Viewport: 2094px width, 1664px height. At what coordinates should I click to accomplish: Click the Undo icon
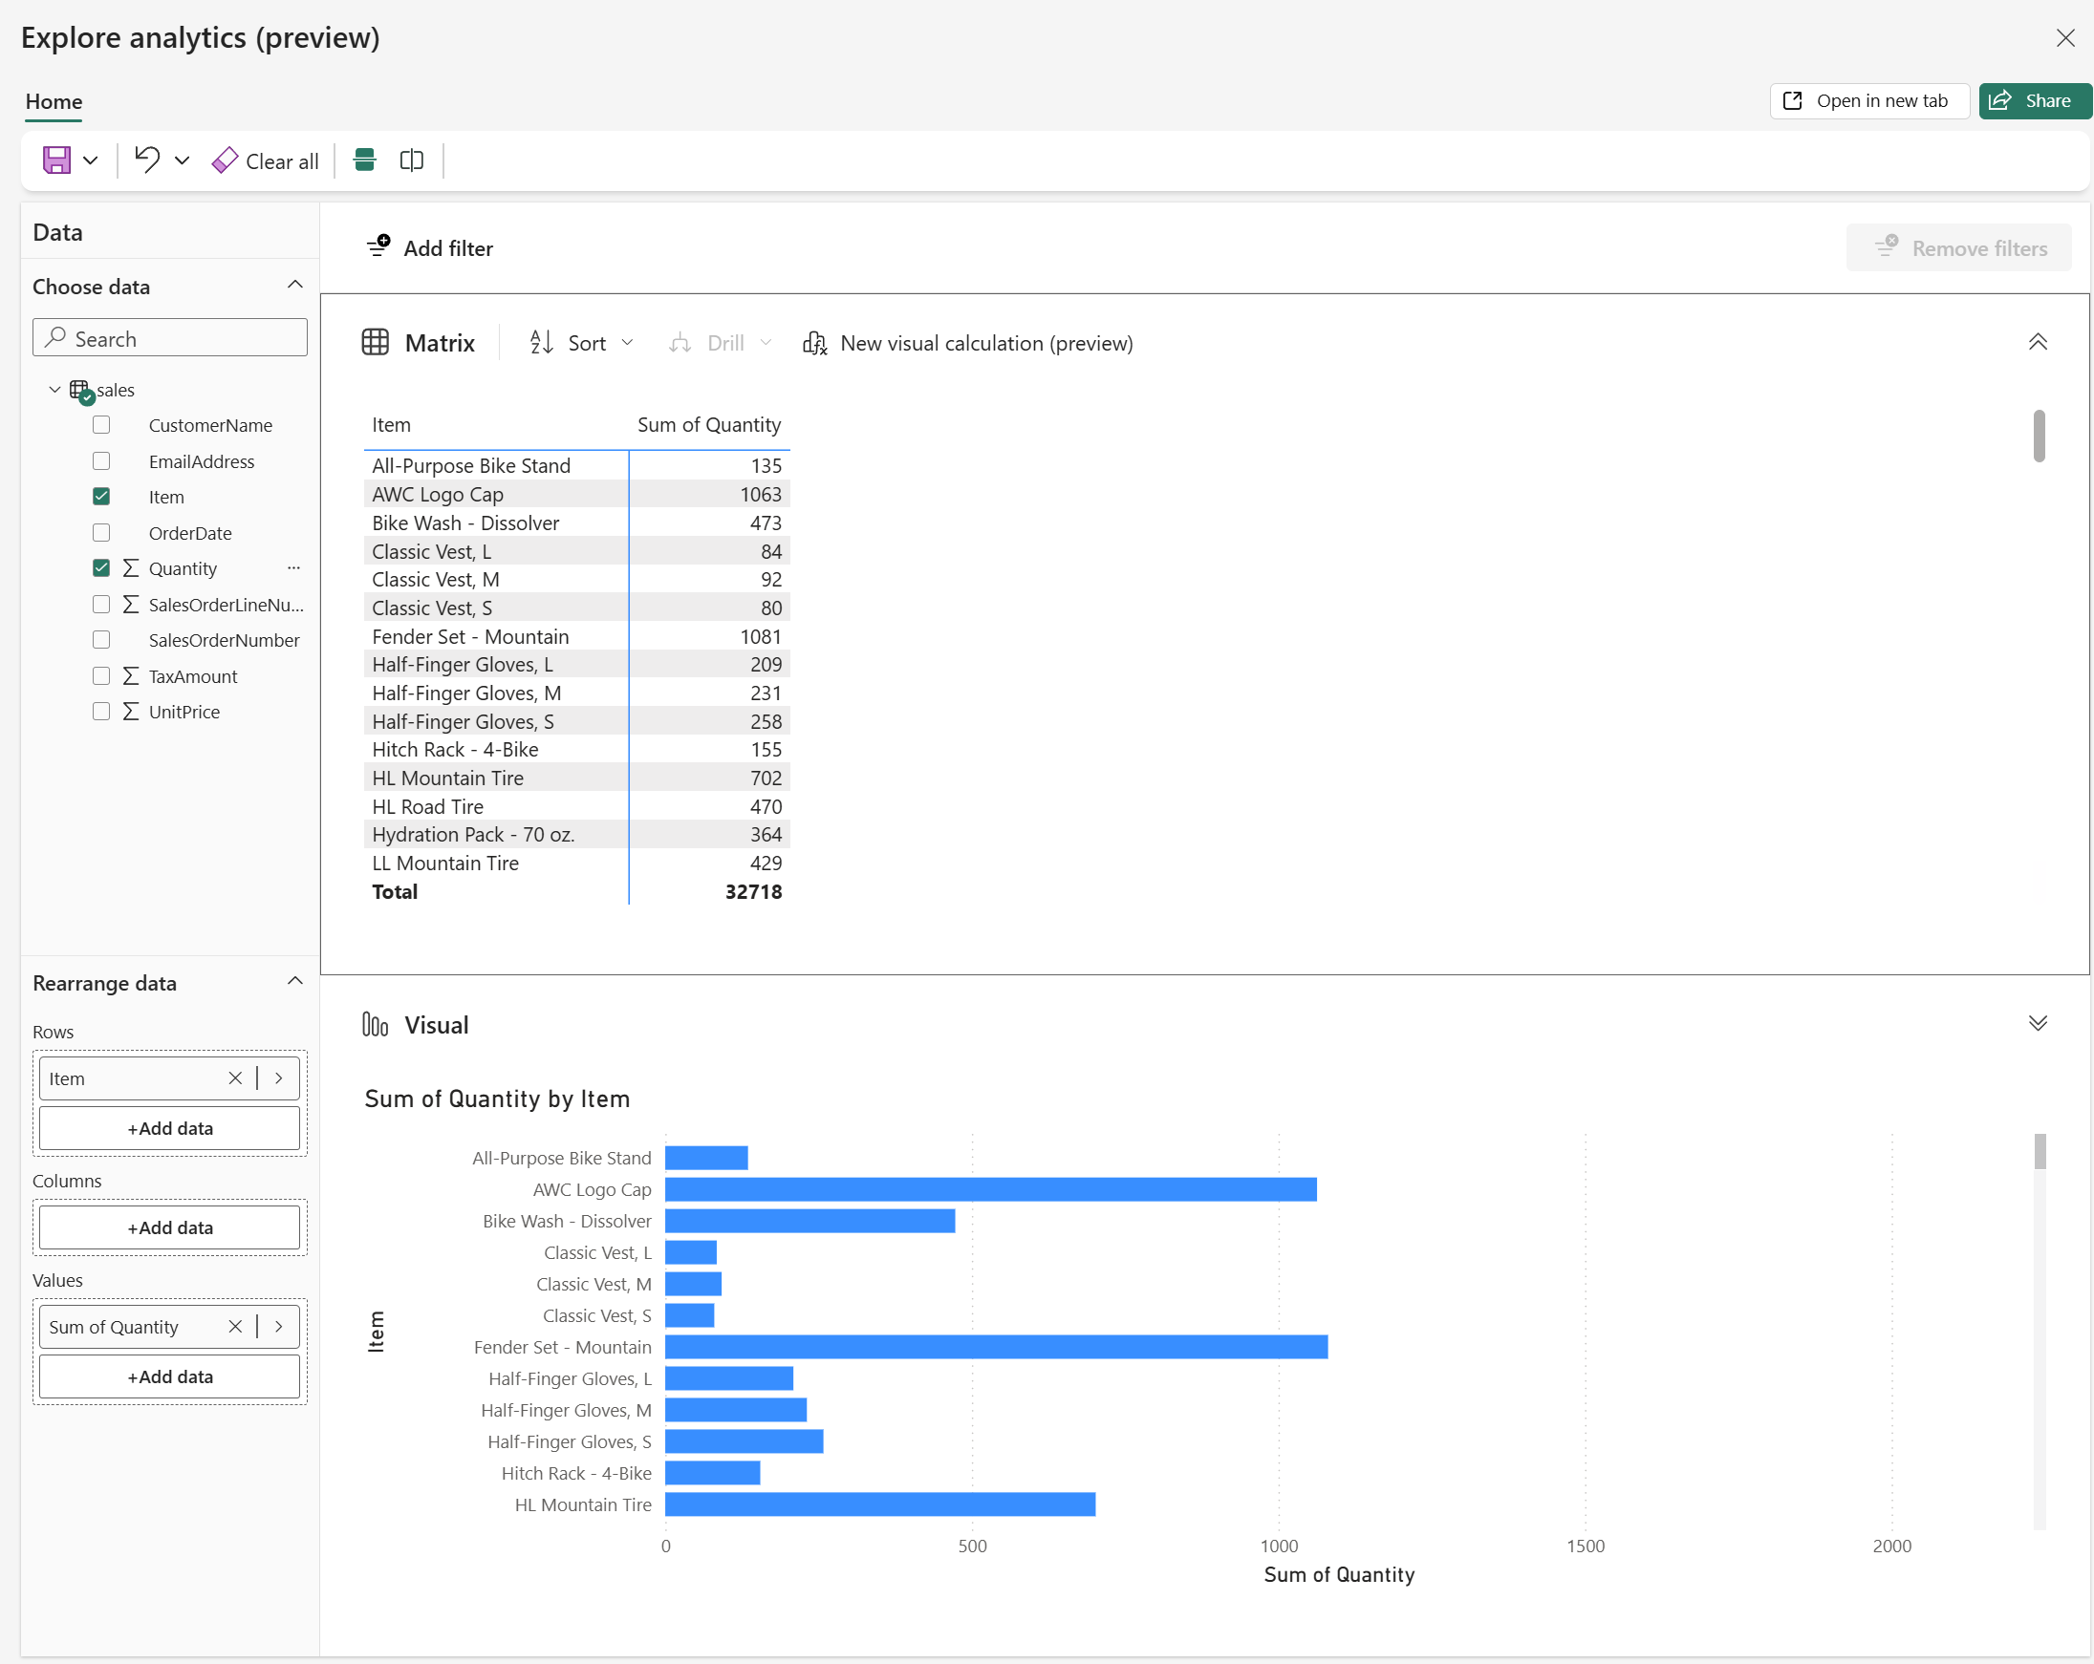(147, 160)
